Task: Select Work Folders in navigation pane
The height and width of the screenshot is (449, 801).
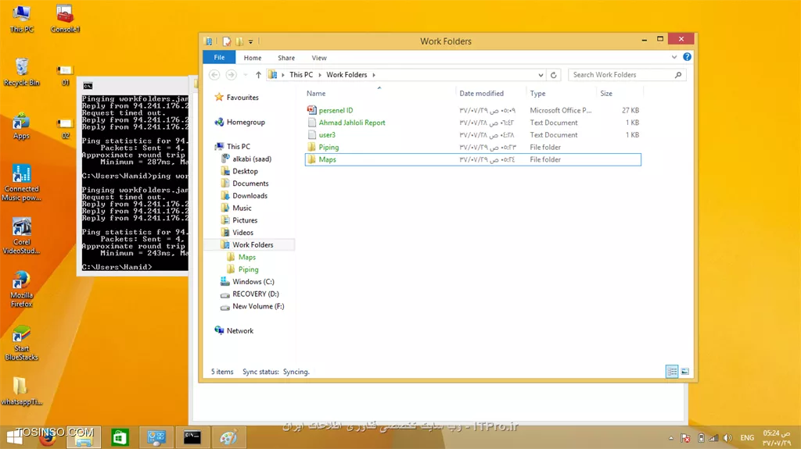Action: tap(253, 245)
